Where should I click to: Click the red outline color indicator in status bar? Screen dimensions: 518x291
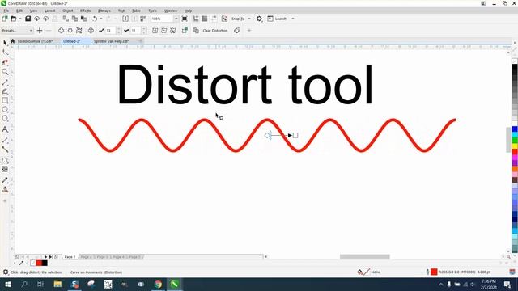434,272
